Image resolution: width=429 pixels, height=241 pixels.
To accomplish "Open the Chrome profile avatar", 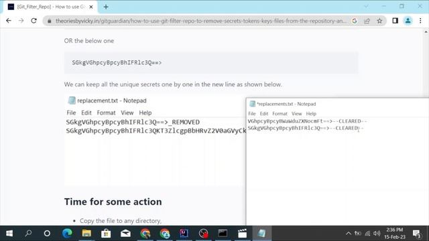I will pyautogui.click(x=408, y=21).
